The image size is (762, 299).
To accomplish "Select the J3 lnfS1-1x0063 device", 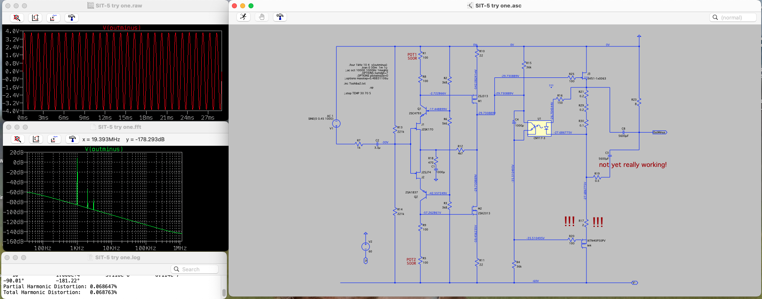I will 584,76.
